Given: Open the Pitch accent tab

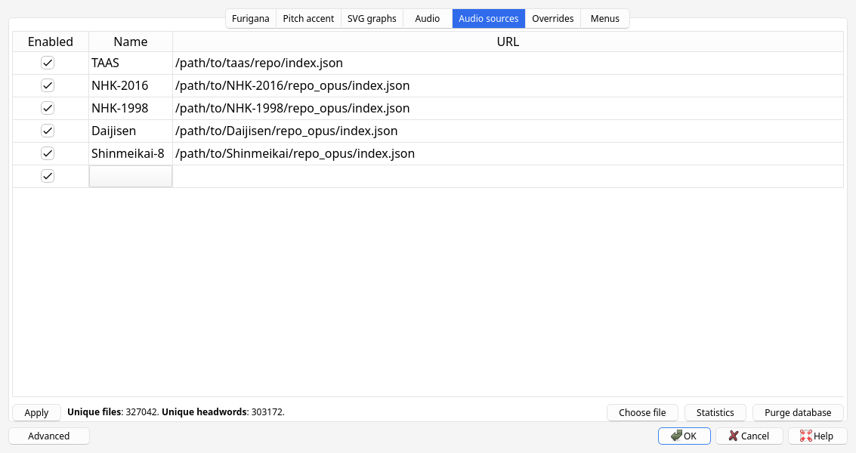Looking at the screenshot, I should 308,18.
